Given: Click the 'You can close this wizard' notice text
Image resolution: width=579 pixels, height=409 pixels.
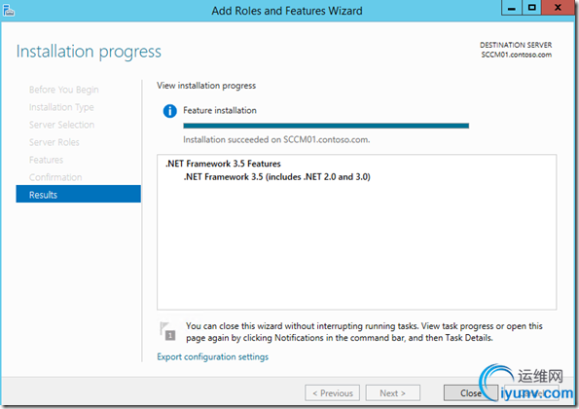Looking at the screenshot, I should (x=364, y=332).
